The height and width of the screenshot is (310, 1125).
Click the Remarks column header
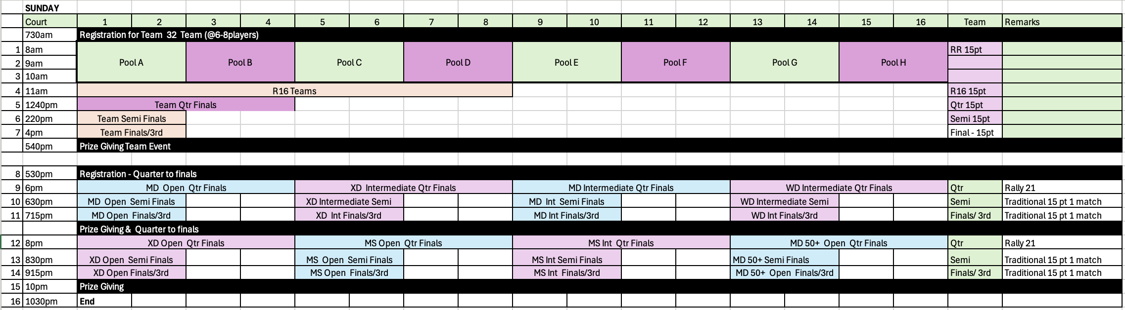pos(1062,21)
